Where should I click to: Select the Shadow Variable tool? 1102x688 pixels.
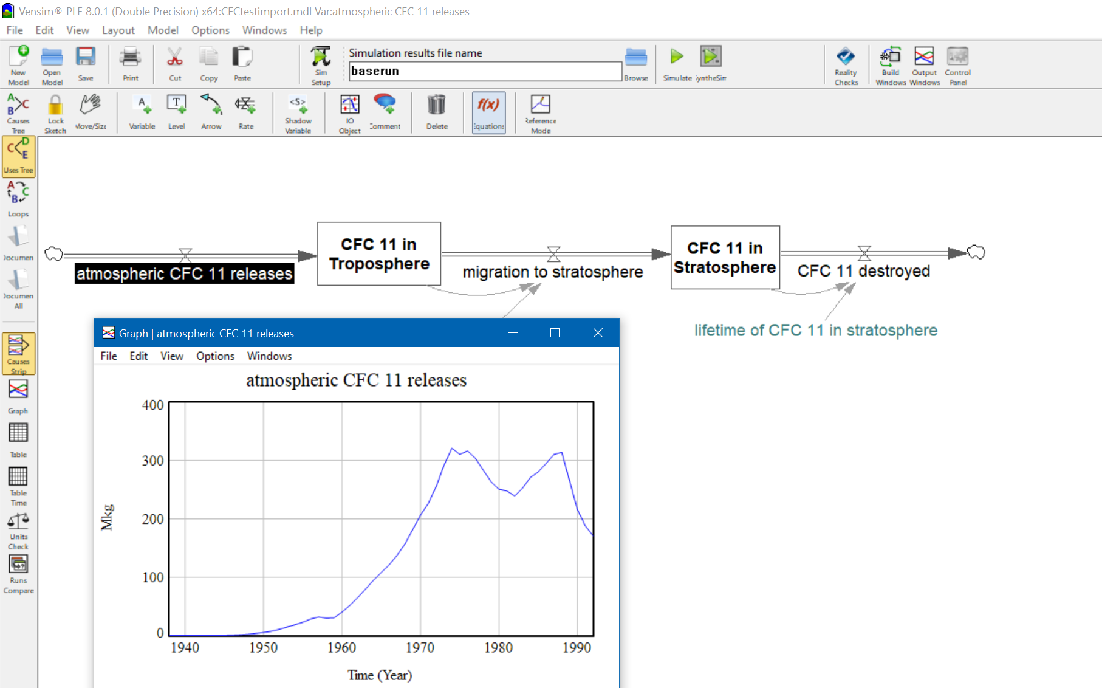pyautogui.click(x=298, y=113)
